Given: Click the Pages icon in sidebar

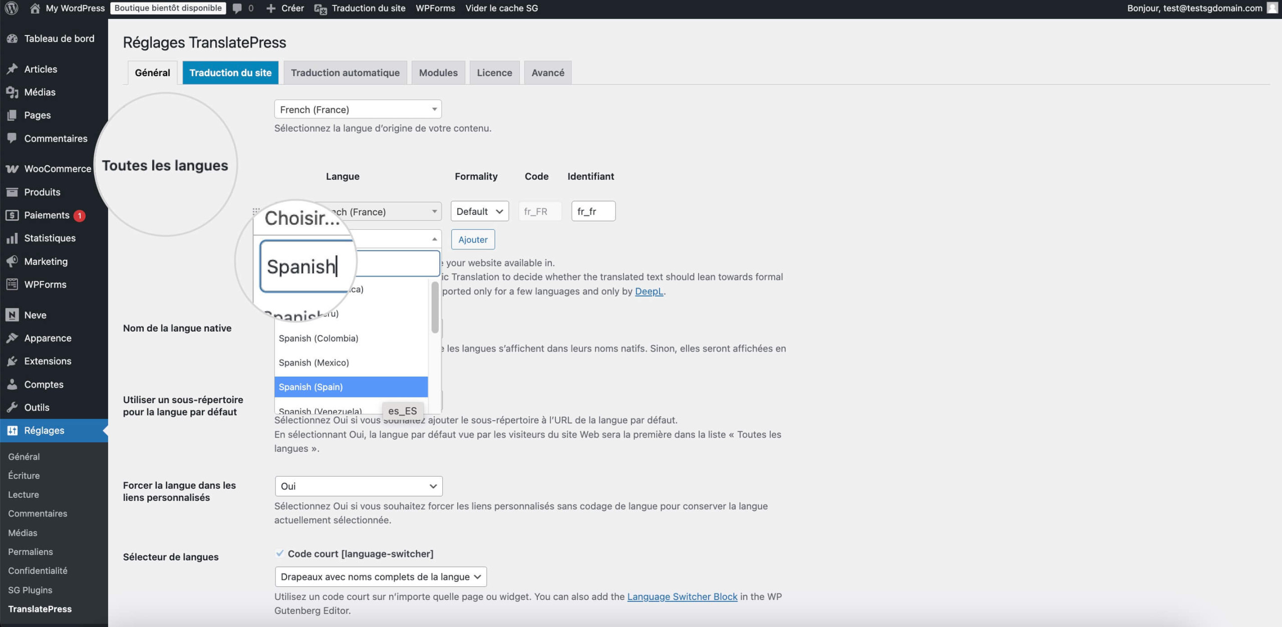Looking at the screenshot, I should click(x=13, y=115).
